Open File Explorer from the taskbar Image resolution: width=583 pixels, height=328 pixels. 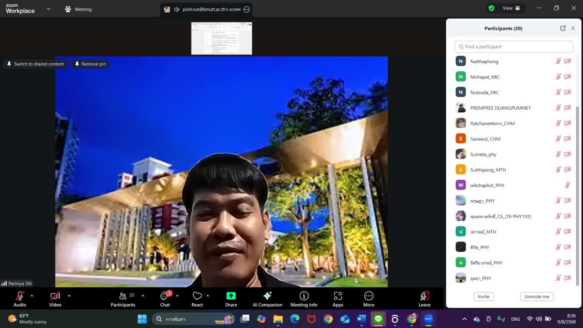[x=278, y=319]
